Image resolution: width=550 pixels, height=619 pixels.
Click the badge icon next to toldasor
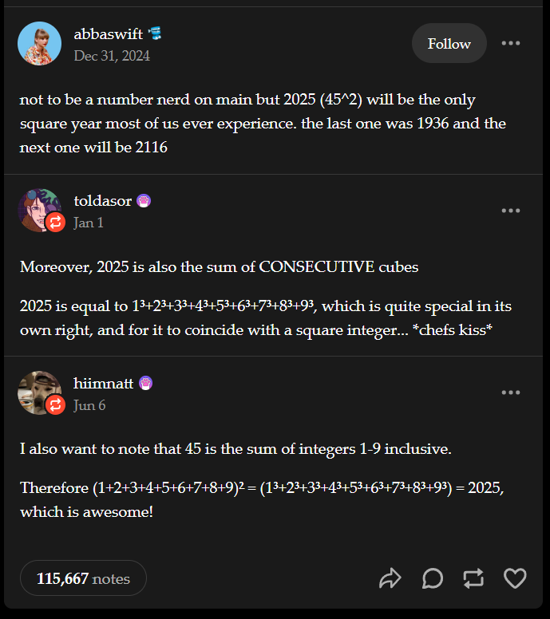click(x=144, y=200)
